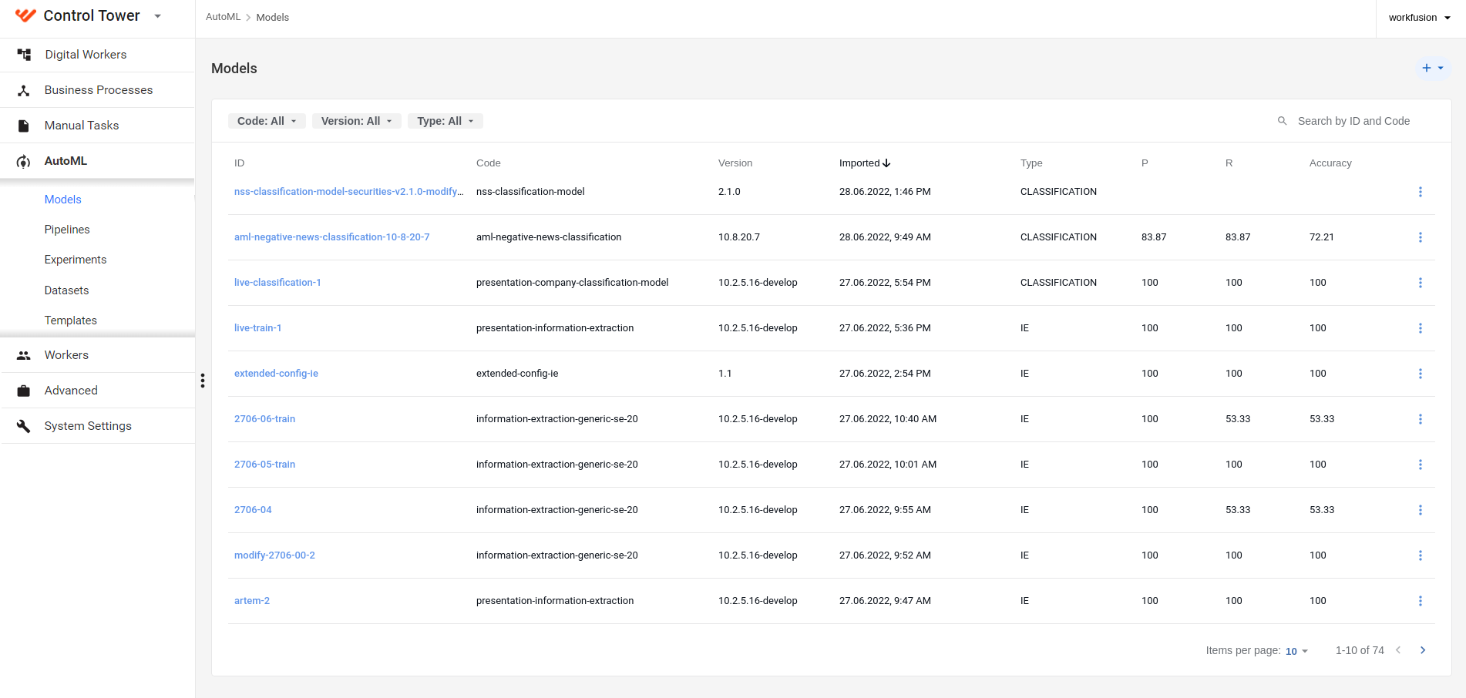
Task: Open the Version: All filter
Action: (x=357, y=121)
